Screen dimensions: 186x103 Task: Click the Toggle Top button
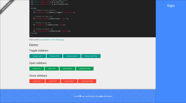click(x=54, y=56)
